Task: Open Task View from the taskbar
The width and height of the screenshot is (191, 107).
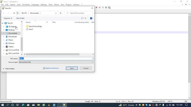Action: point(18,105)
